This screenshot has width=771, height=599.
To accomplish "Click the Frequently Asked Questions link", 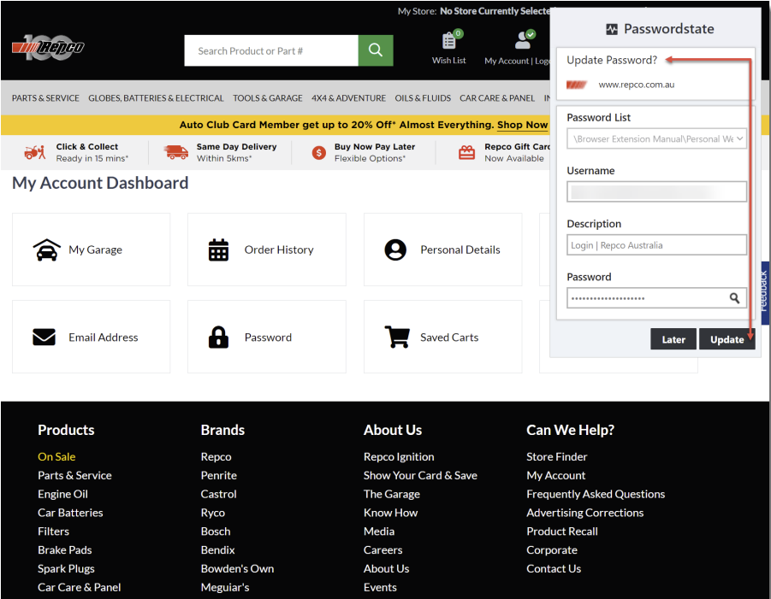I will [x=596, y=494].
